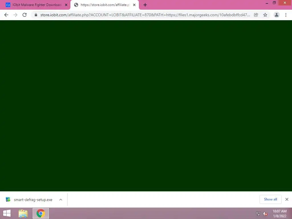Close the store.iobit.com tab
This screenshot has width=292, height=219.
[x=134, y=5]
